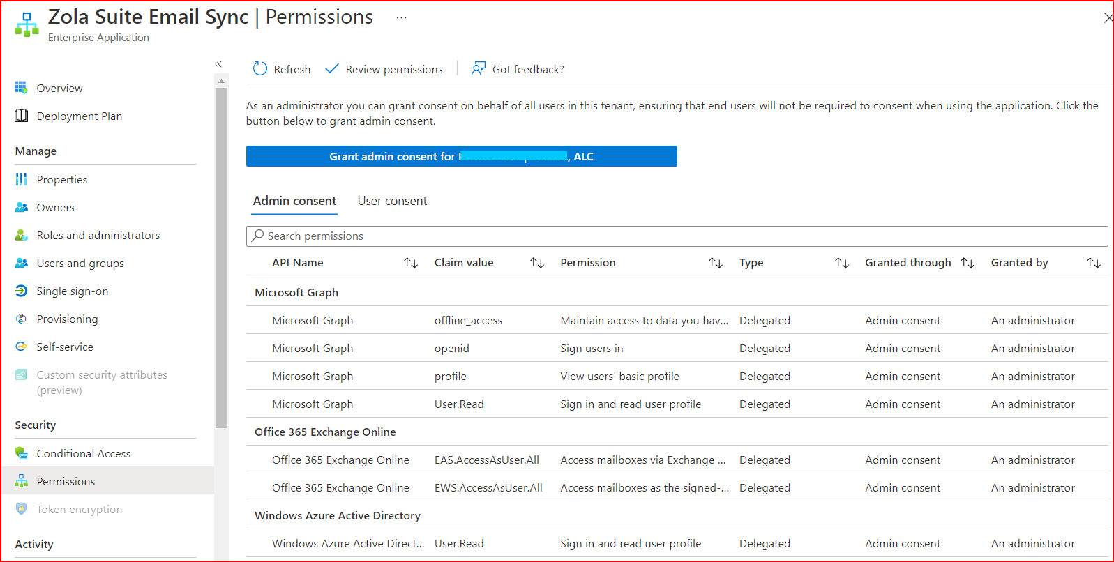Select 'Access mailboxes via Exchange' permission
1114x562 pixels.
[x=642, y=460]
